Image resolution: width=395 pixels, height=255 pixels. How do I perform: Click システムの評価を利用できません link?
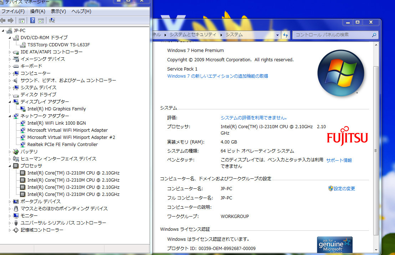(254, 118)
